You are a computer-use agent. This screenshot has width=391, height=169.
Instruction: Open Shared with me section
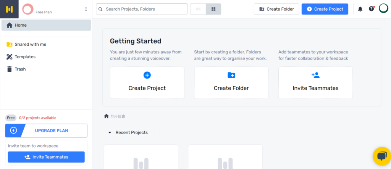tap(30, 44)
